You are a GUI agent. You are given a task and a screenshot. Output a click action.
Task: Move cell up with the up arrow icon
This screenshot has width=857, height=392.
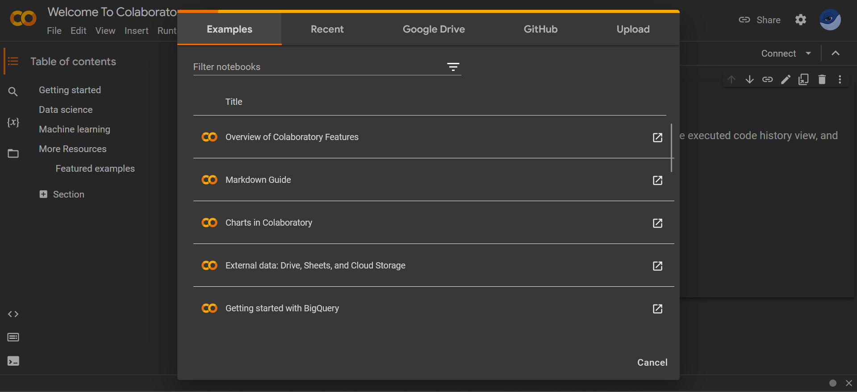coord(731,79)
